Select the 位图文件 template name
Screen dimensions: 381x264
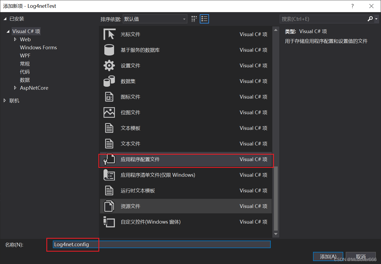pos(131,112)
